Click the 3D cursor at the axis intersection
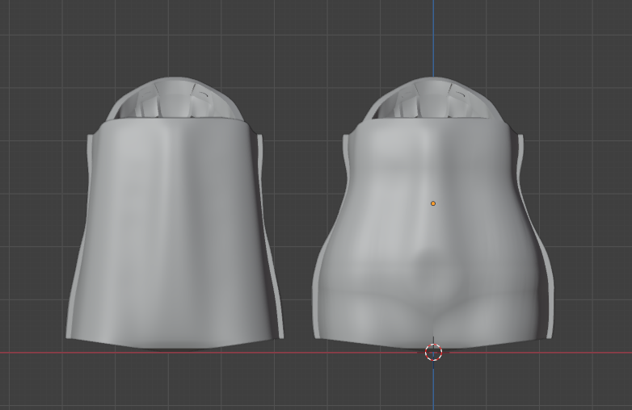This screenshot has height=410, width=632. pos(434,353)
